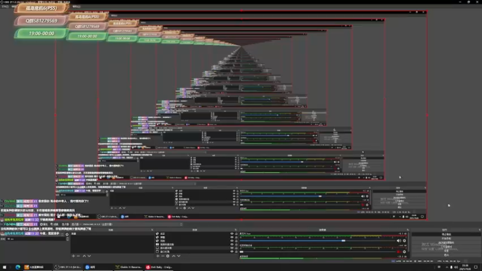This screenshot has height=271, width=482.
Task: Lock the display capture source
Action: tap(236, 248)
